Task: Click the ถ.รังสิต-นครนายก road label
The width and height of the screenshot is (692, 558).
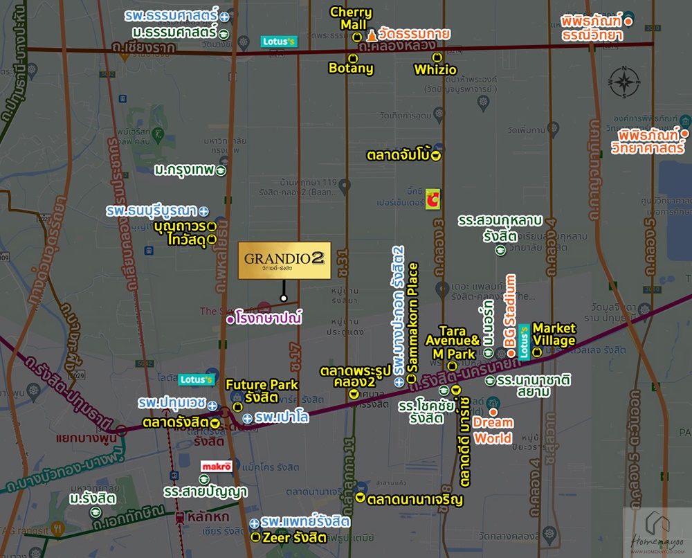Action: [466, 375]
